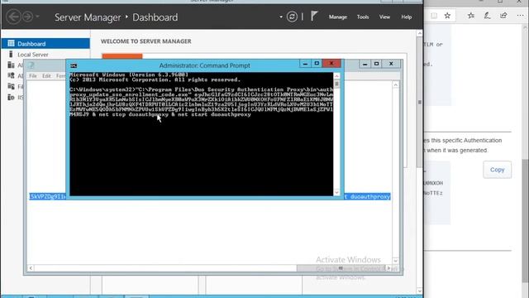
Task: Add page to favorites star in Edge
Action: coord(447,16)
